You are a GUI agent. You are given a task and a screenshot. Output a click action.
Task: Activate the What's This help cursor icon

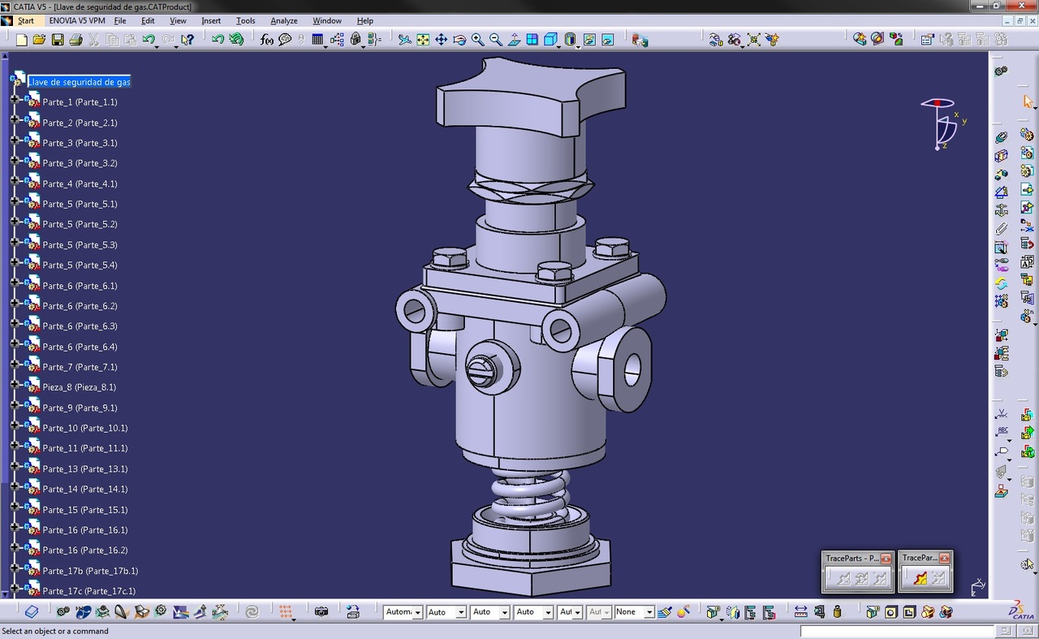188,40
